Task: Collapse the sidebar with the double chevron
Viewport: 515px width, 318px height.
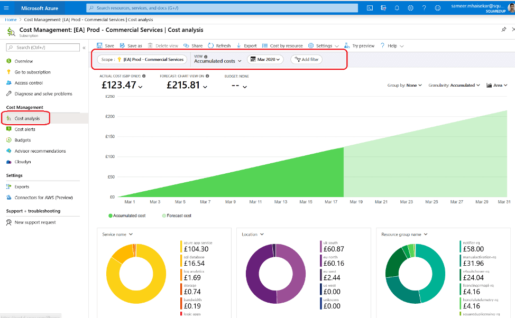Action: coord(84,48)
